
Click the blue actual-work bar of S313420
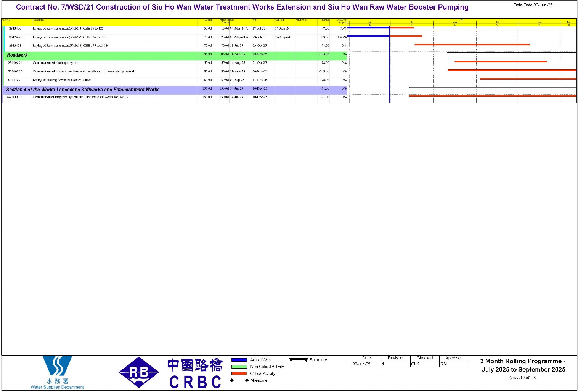coord(368,36)
